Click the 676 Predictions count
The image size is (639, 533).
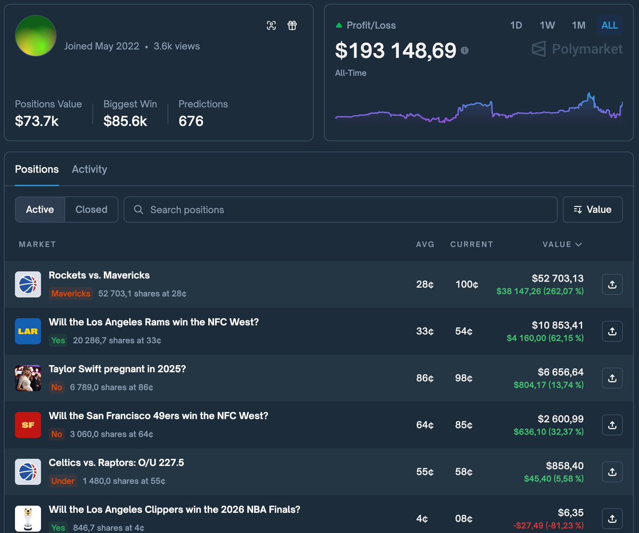coord(191,121)
